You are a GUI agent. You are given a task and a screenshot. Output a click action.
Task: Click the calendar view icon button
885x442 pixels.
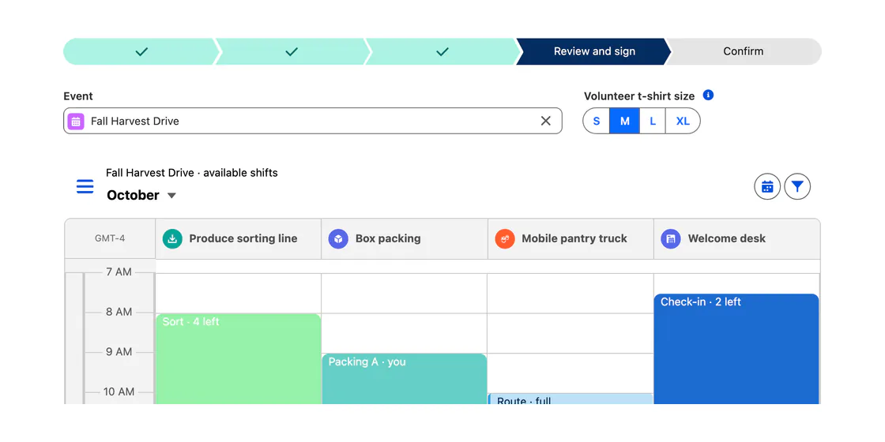point(767,186)
